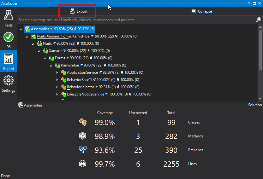The image size is (263, 179).
Task: Click the Methods cube icon in summary
Action: point(82,136)
